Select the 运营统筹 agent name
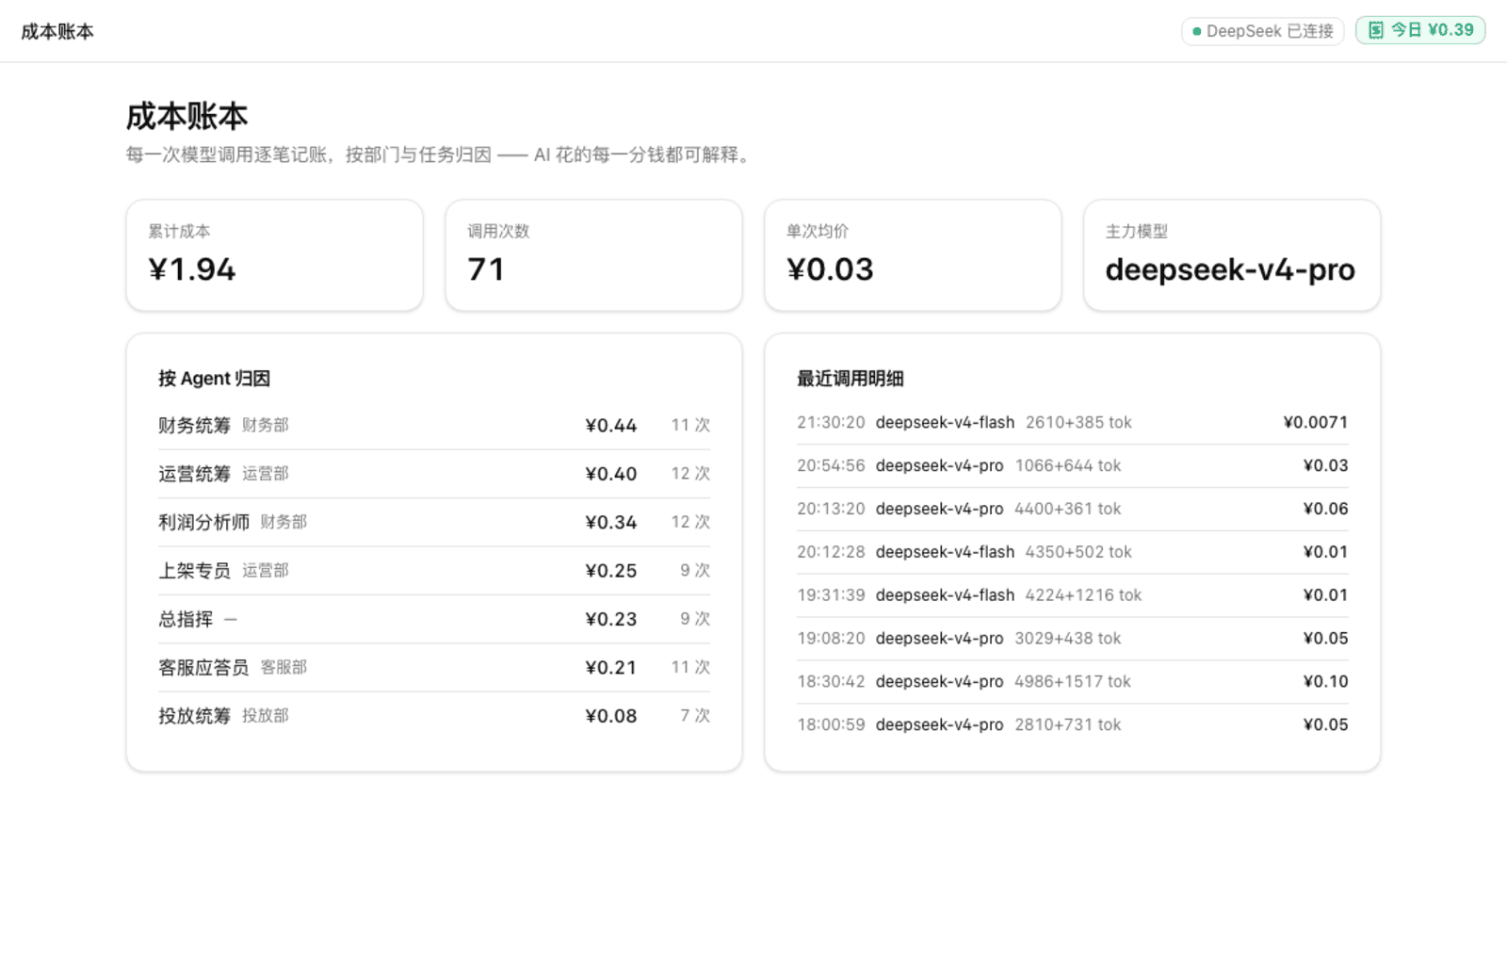1507x975 pixels. click(x=194, y=474)
